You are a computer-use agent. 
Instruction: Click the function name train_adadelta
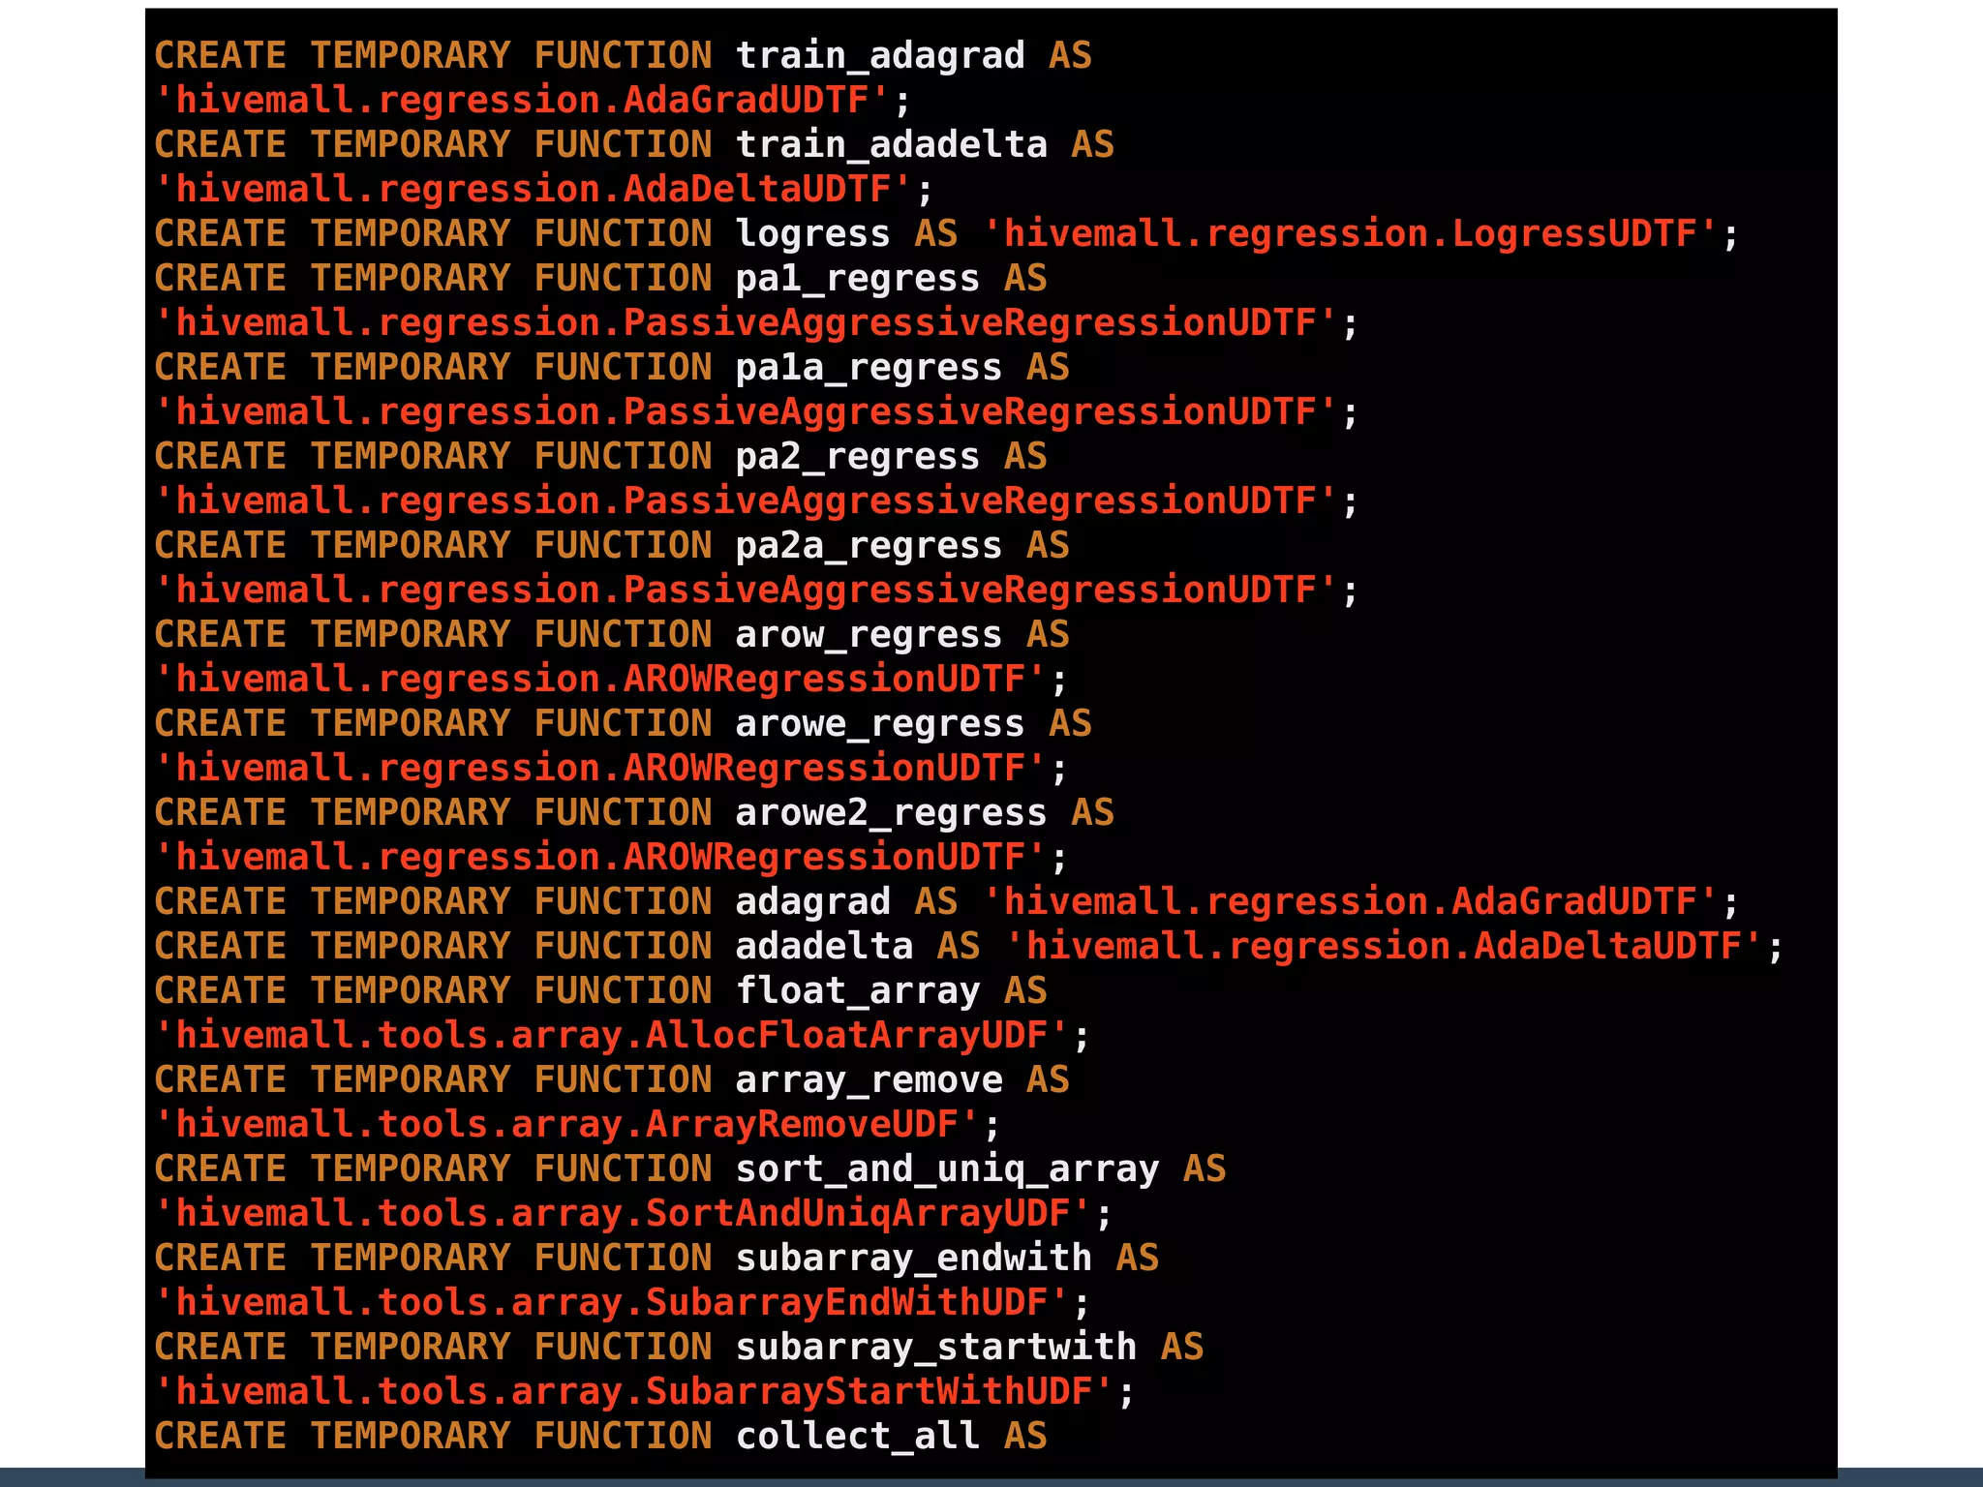(892, 145)
